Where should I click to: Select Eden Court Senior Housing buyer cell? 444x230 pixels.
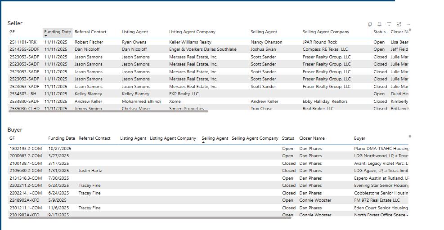coord(381,208)
